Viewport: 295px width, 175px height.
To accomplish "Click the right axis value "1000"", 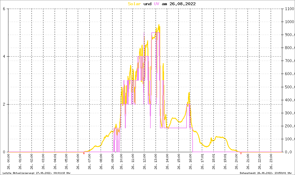I will [x=290, y=22].
